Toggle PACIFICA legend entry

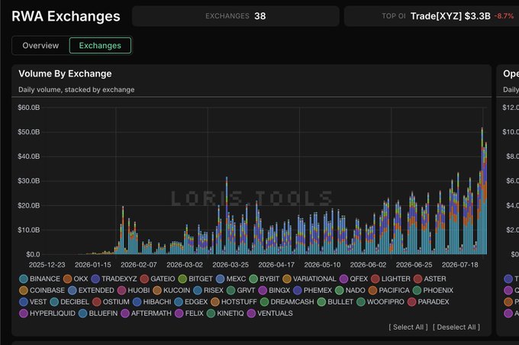click(x=389, y=290)
